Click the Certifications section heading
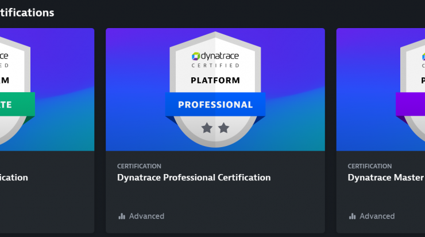Screen dimensions: 425x237 [27, 13]
